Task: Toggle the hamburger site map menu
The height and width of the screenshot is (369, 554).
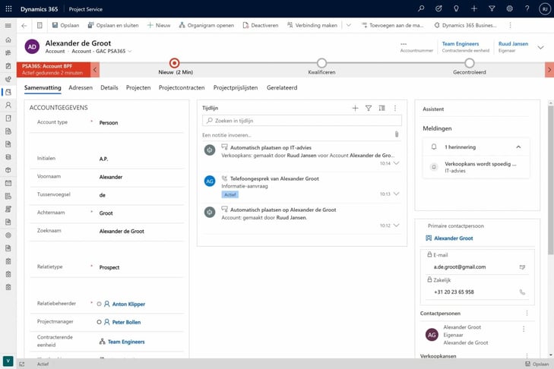Action: [x=8, y=25]
